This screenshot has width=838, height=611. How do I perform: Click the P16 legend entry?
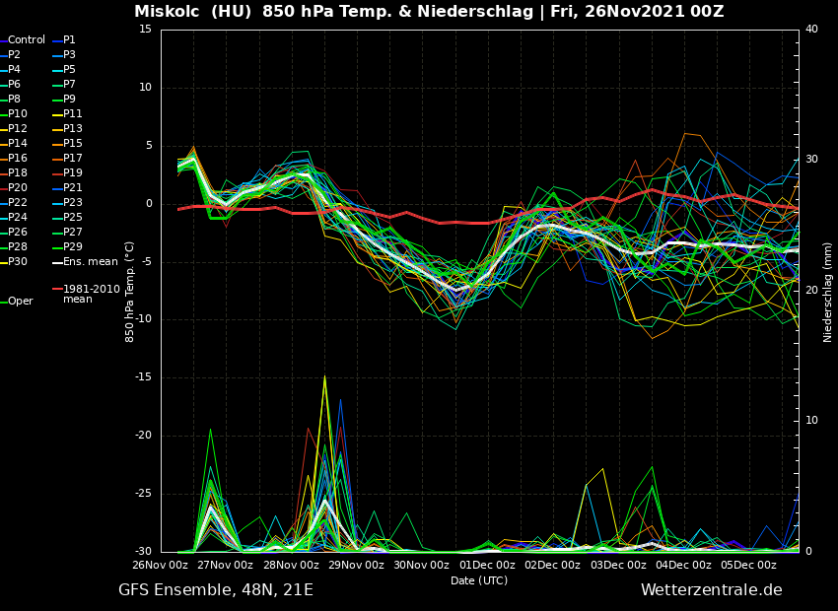click(x=18, y=159)
